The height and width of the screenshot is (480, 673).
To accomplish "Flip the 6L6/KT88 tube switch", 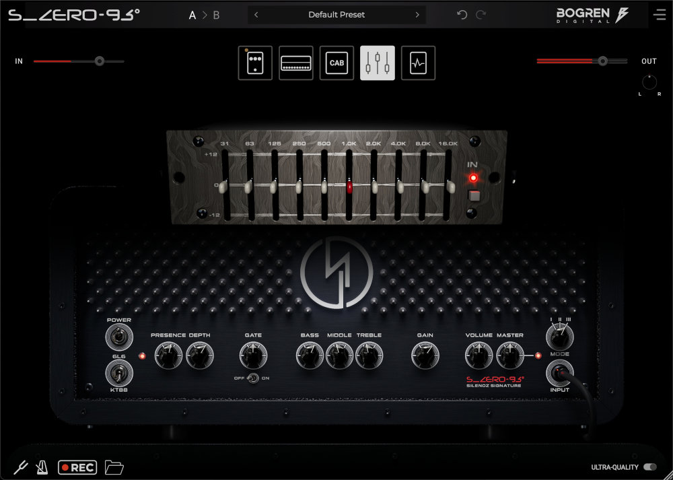I will (x=118, y=372).
